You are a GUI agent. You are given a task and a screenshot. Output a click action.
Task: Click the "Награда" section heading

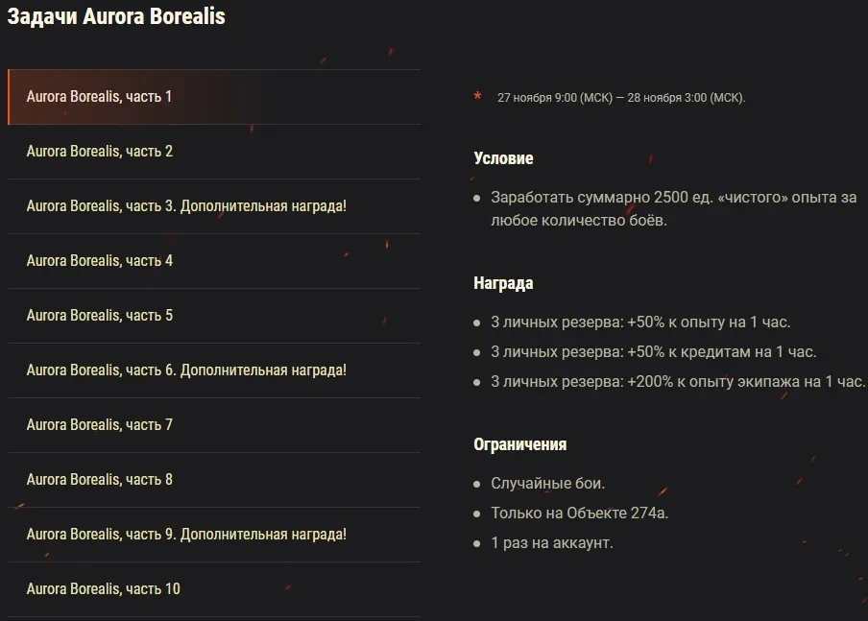point(503,284)
